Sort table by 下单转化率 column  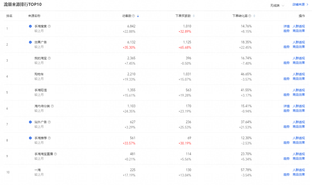(254, 16)
